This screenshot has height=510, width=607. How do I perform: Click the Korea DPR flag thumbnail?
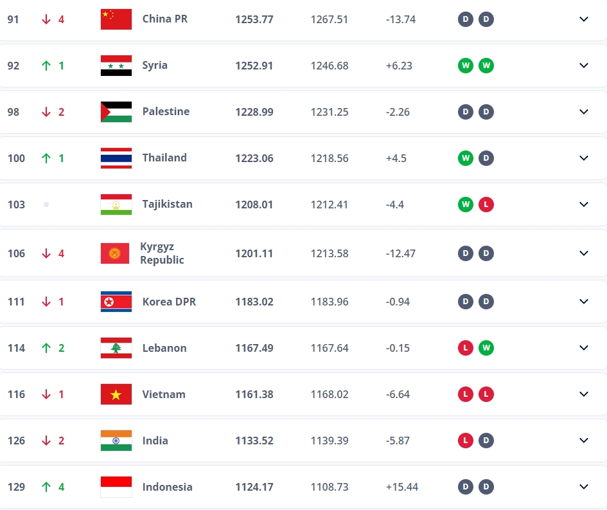(116, 302)
